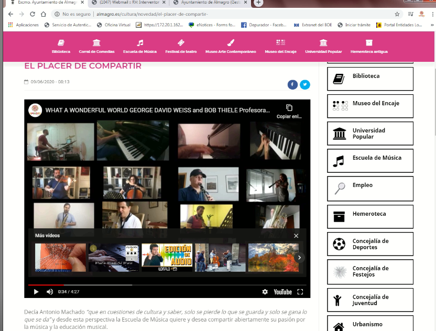Open Universidad Popular in top navigation
The height and width of the screenshot is (331, 436).
click(323, 46)
